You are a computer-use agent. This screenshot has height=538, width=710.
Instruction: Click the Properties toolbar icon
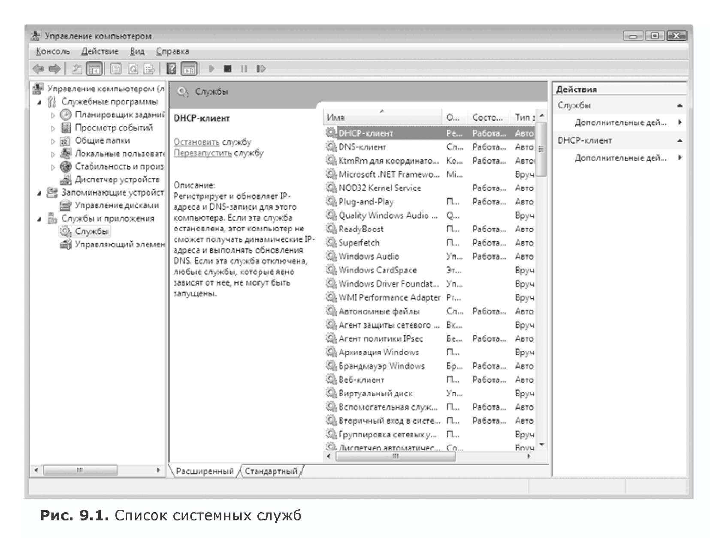coord(116,69)
